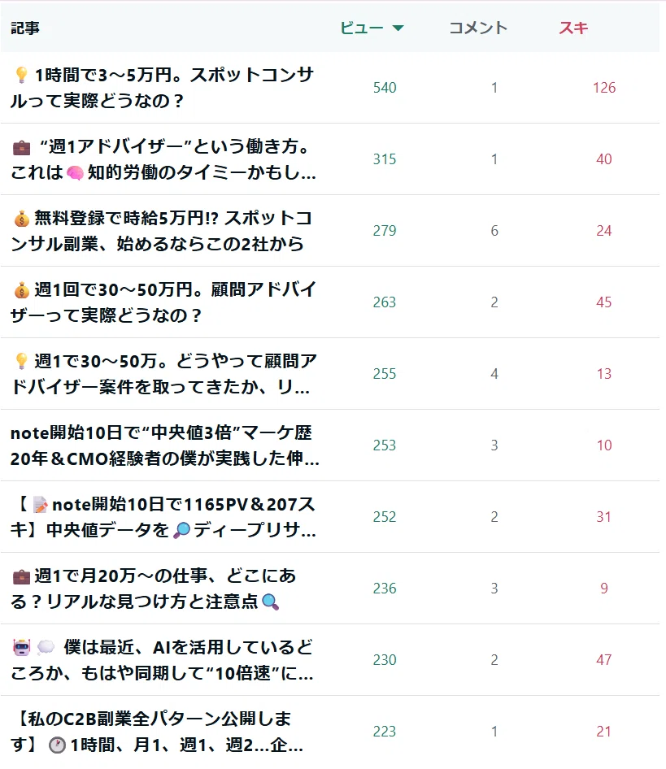Sort by コメント column header
Viewport: 666px width, 769px height.
(x=478, y=28)
